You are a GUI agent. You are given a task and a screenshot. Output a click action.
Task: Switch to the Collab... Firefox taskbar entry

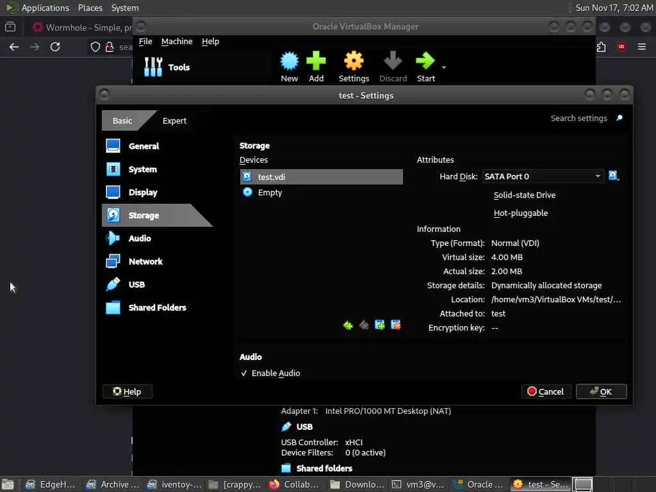[x=294, y=484]
